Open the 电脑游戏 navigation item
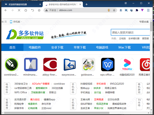The image size is (154, 115). click(102, 47)
